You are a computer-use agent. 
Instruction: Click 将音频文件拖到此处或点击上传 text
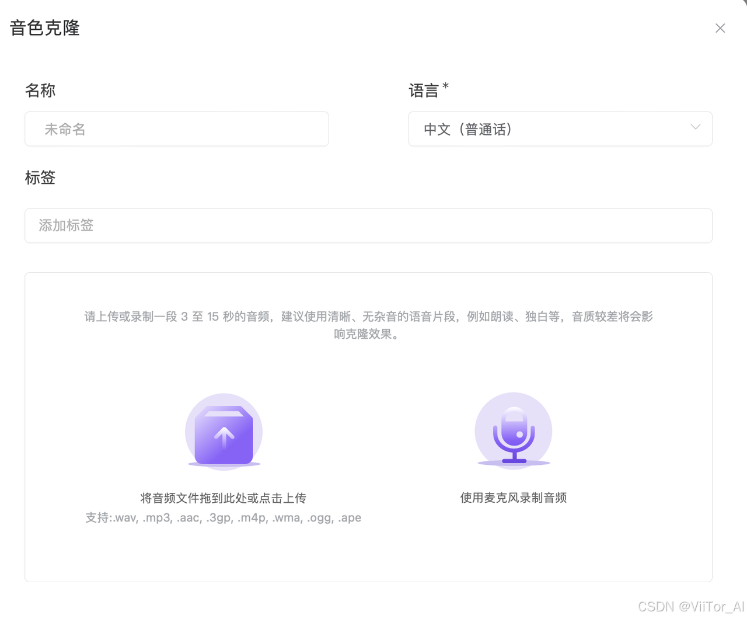[223, 498]
